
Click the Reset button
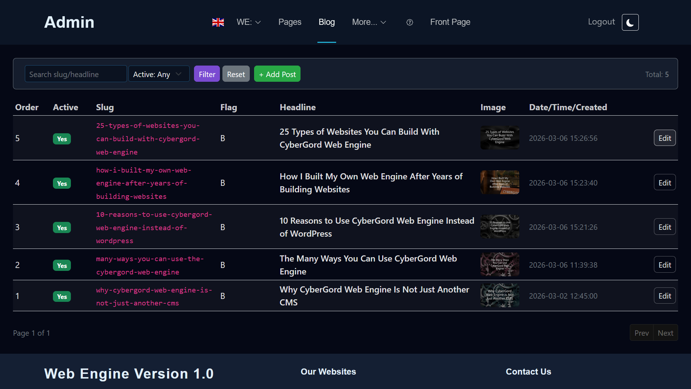[x=236, y=74]
